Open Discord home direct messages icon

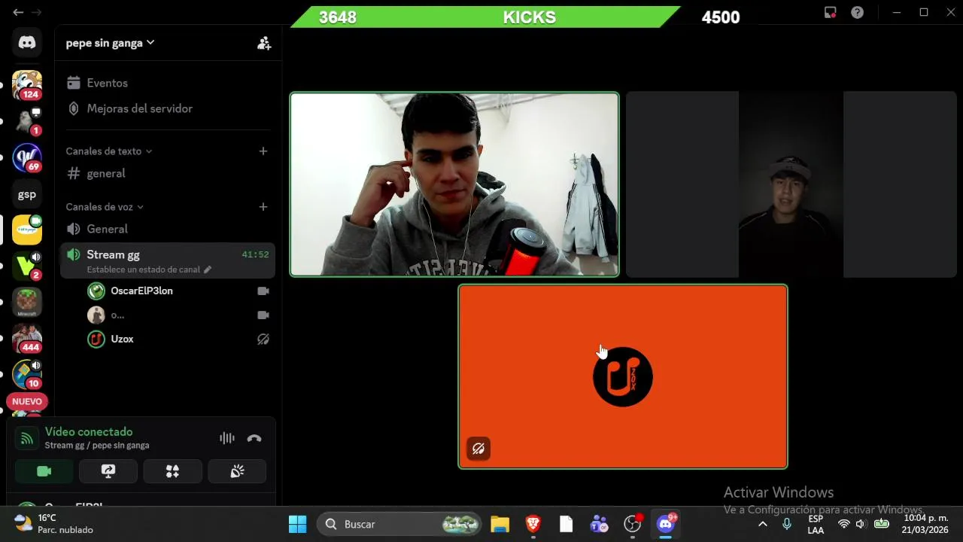[27, 43]
